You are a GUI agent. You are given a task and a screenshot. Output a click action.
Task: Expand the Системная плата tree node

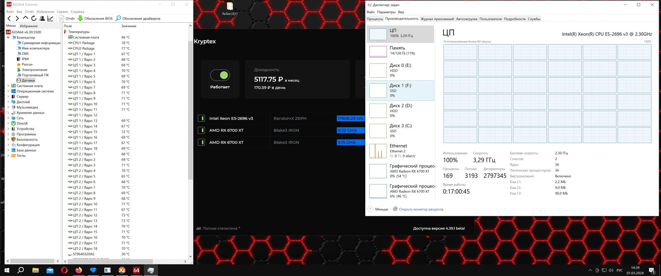(8, 86)
